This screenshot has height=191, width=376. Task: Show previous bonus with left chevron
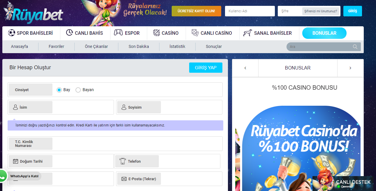pos(245,68)
